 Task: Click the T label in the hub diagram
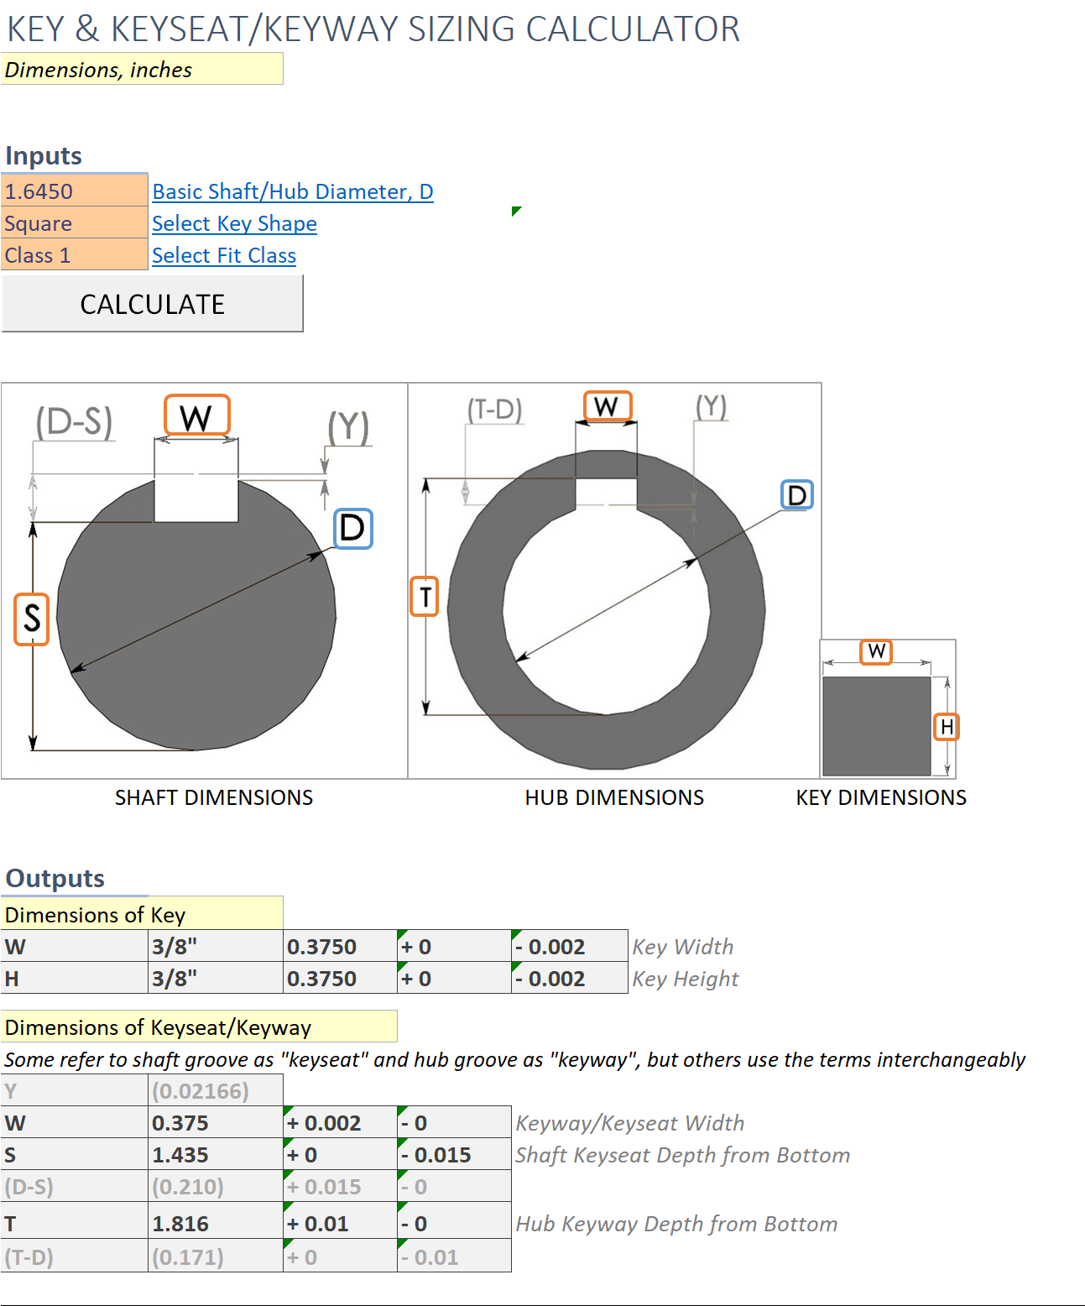[425, 597]
